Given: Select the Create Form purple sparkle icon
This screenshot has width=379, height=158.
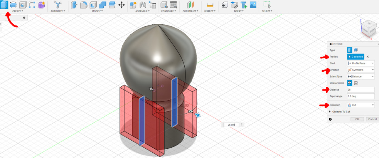Looking at the screenshot, I should pyautogui.click(x=42, y=5).
